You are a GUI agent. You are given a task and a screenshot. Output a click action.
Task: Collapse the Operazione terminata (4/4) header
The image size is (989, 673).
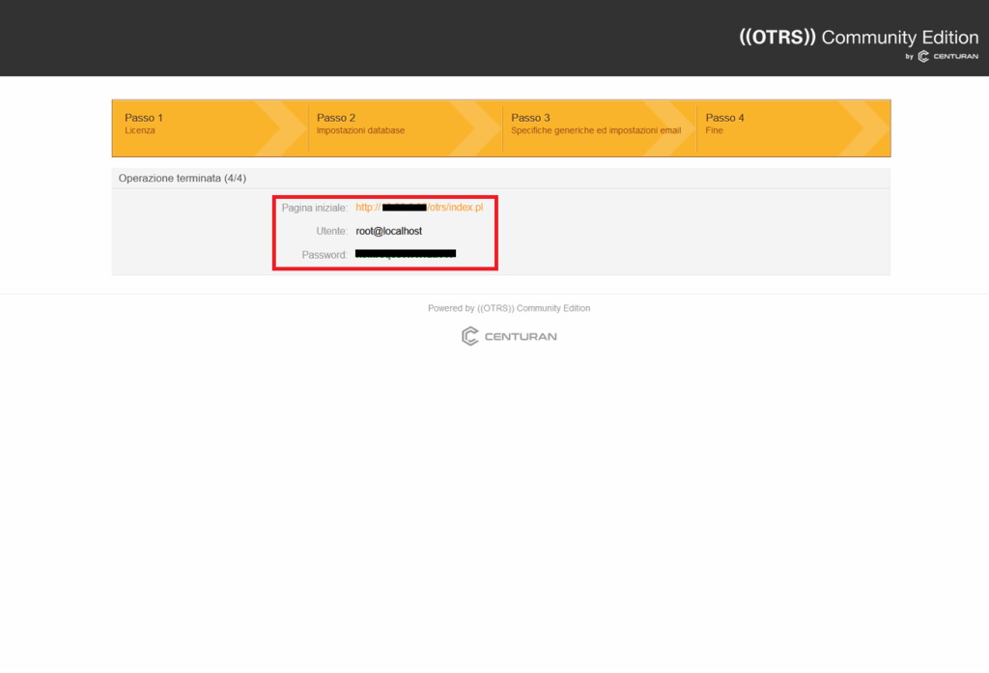pyautogui.click(x=183, y=179)
